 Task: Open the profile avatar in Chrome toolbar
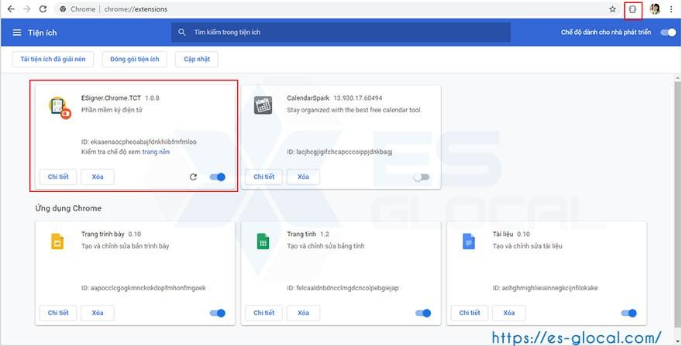pos(655,9)
